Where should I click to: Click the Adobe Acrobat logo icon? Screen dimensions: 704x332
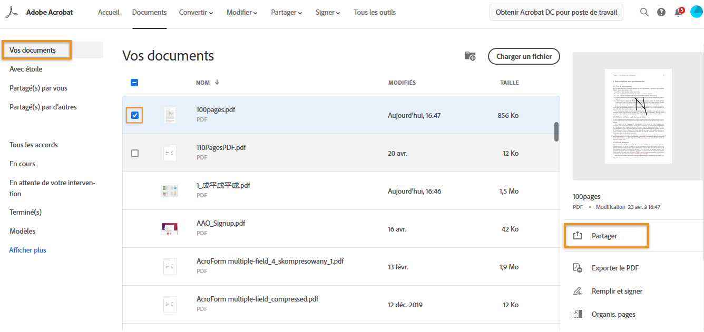click(x=12, y=12)
